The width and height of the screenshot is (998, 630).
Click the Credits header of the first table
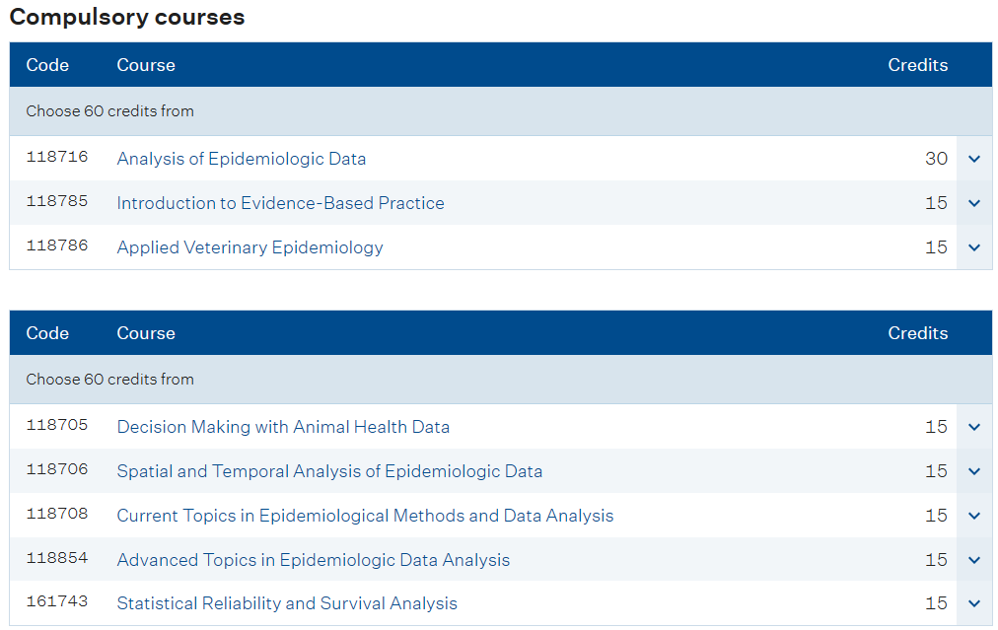pos(918,65)
